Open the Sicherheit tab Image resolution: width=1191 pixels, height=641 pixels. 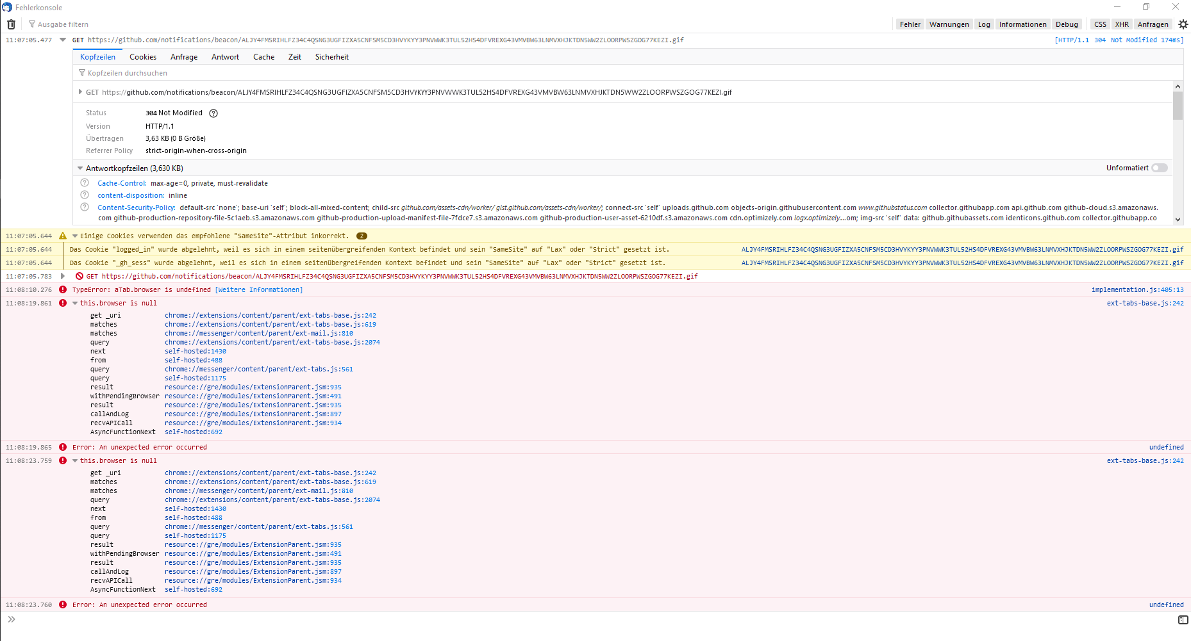click(x=331, y=57)
